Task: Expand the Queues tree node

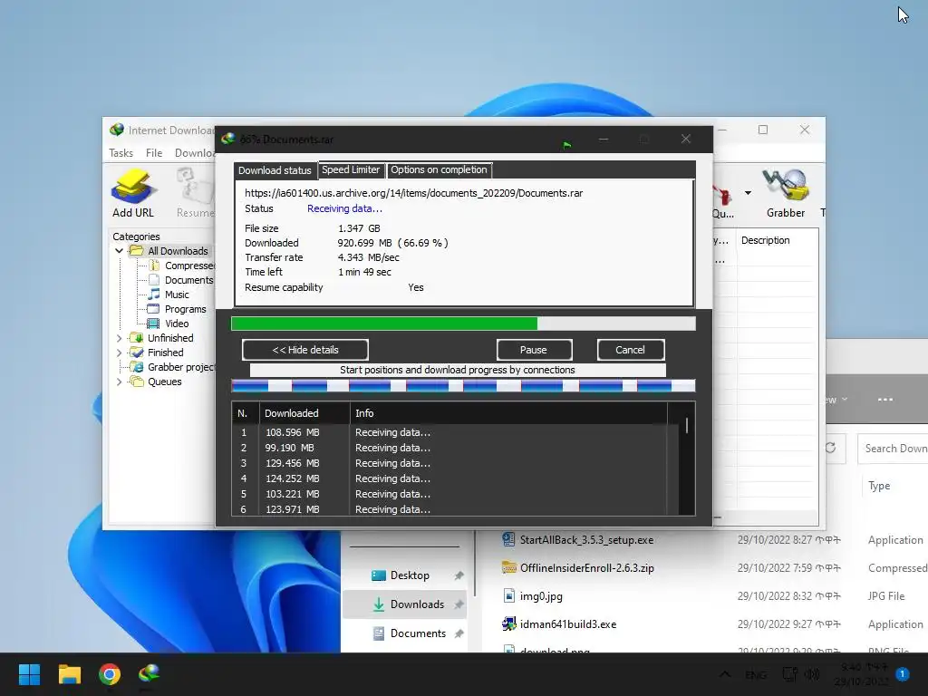Action: [119, 382]
